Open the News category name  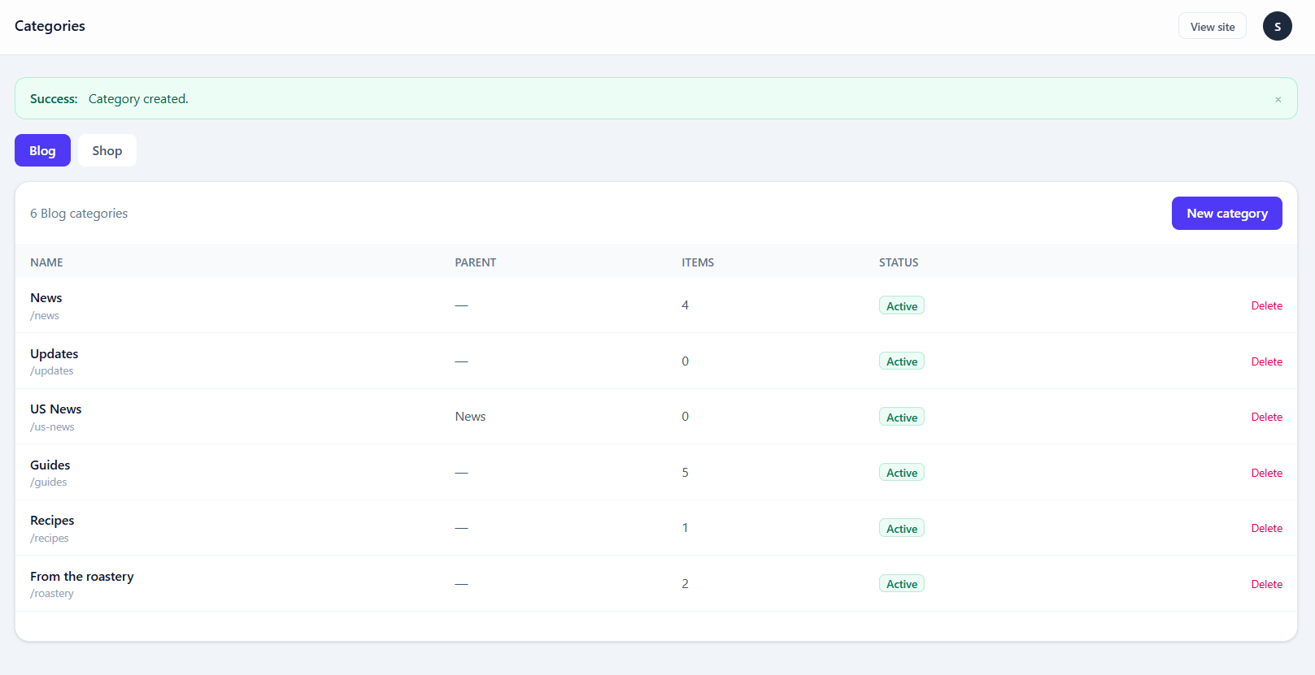tap(46, 298)
